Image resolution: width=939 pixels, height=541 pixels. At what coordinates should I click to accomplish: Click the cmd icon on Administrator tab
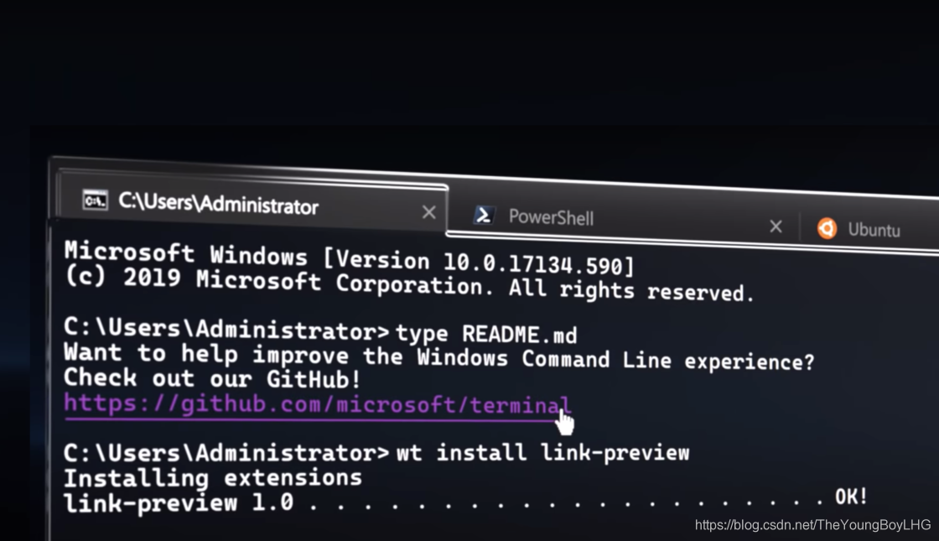point(96,200)
